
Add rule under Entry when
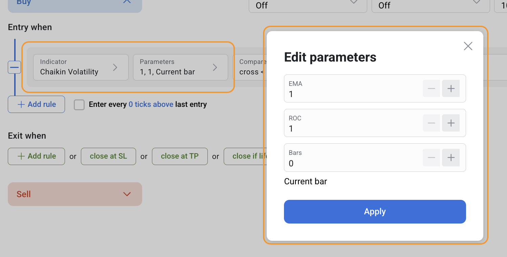tap(37, 104)
